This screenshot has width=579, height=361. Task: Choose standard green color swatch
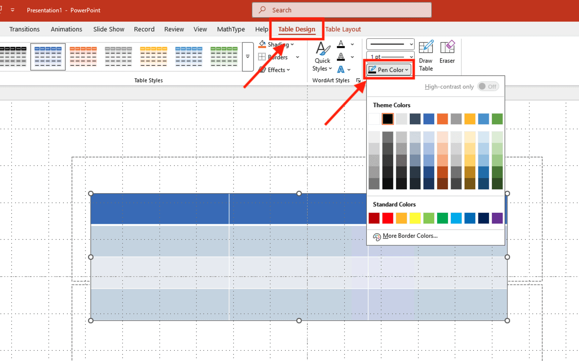click(443, 218)
